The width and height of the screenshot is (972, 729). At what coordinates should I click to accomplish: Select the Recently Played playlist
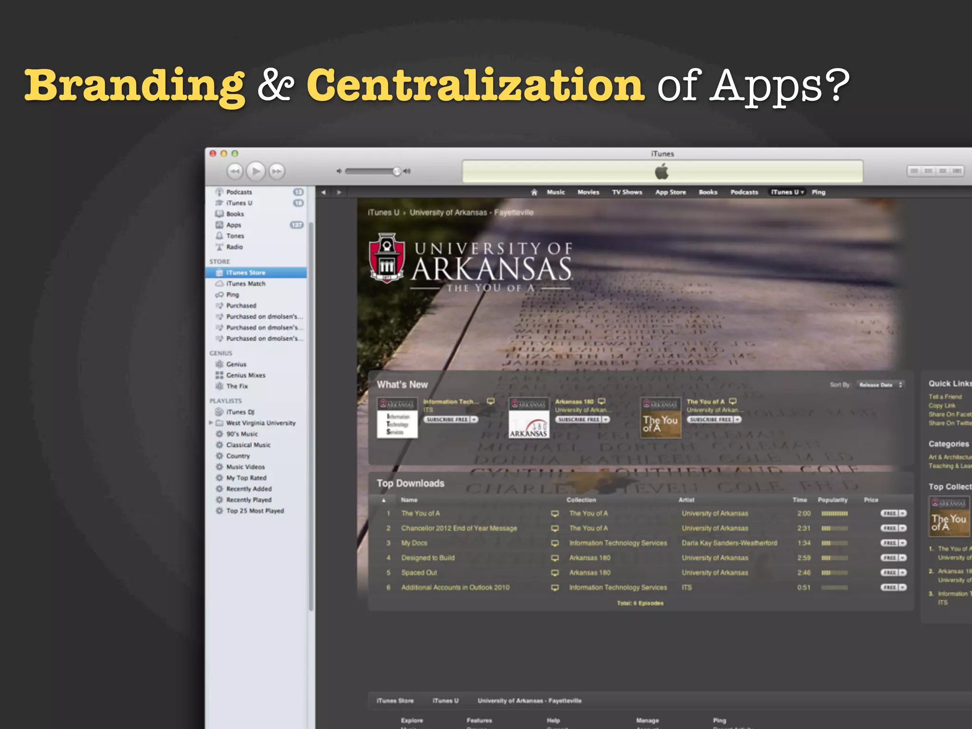[256, 500]
